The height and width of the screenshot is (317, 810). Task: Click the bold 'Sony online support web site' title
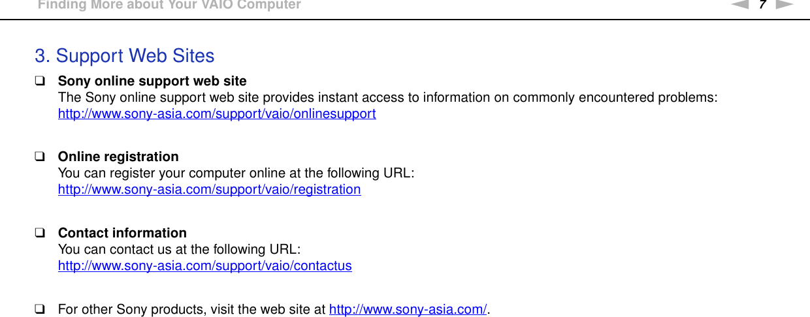point(152,82)
